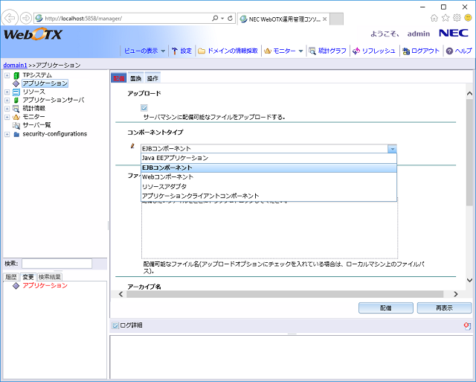This screenshot has width=476, height=382.
Task: Choose Webコンポーネント from the dropdown list
Action: [x=167, y=177]
